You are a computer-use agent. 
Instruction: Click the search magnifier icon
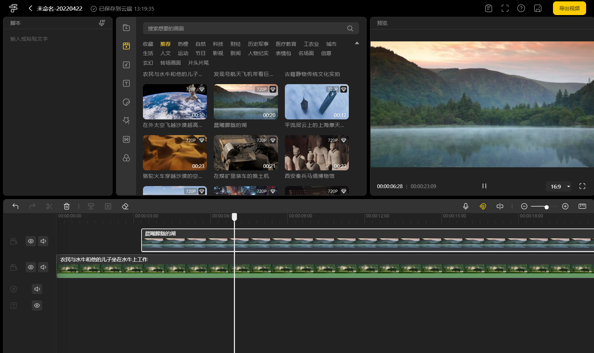pos(350,28)
